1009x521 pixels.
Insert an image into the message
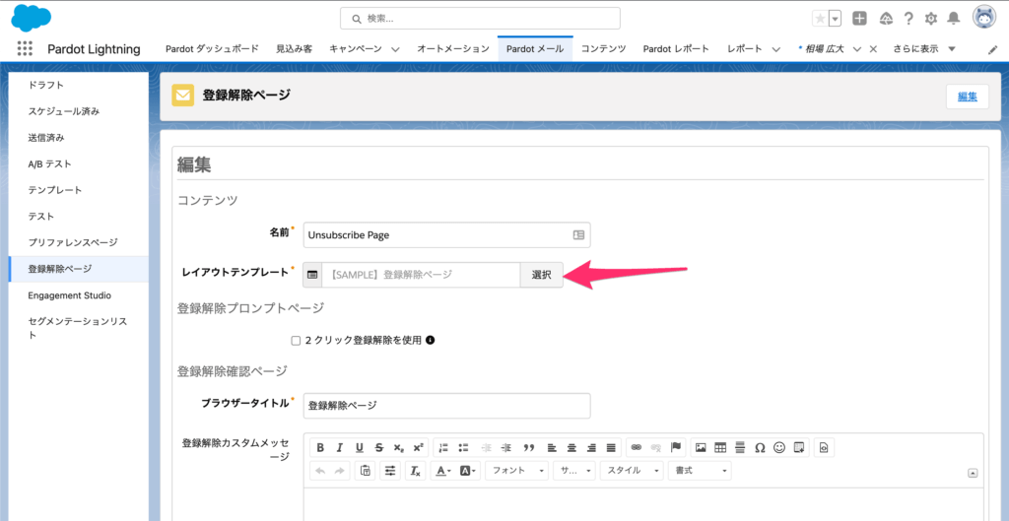click(702, 447)
